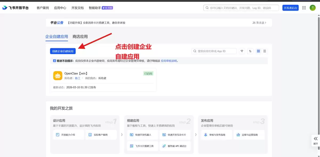
Task: Open 服务端 API 调试台 card
Action: click(175, 146)
